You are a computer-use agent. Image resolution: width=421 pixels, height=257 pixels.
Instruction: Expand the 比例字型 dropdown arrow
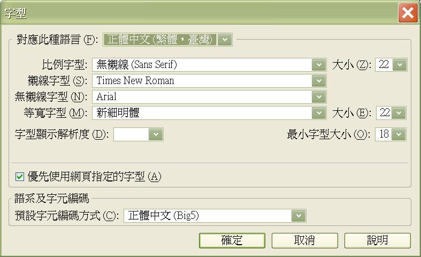(319, 65)
